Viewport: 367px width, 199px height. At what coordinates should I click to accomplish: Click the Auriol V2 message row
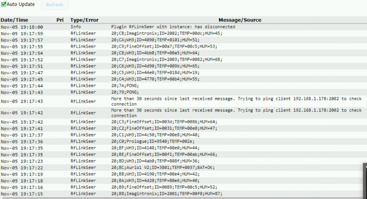[x=163, y=167]
